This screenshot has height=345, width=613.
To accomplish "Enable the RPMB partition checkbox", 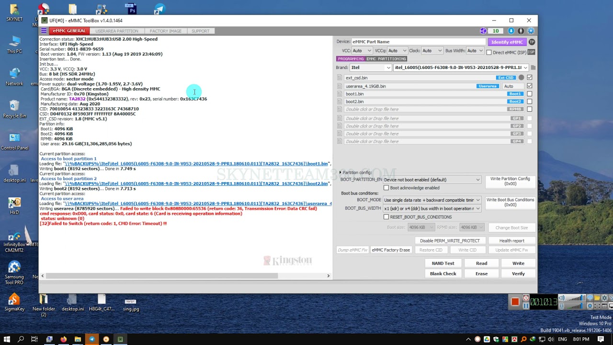I will (530, 109).
